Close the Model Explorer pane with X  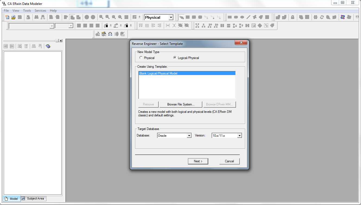click(x=61, y=41)
